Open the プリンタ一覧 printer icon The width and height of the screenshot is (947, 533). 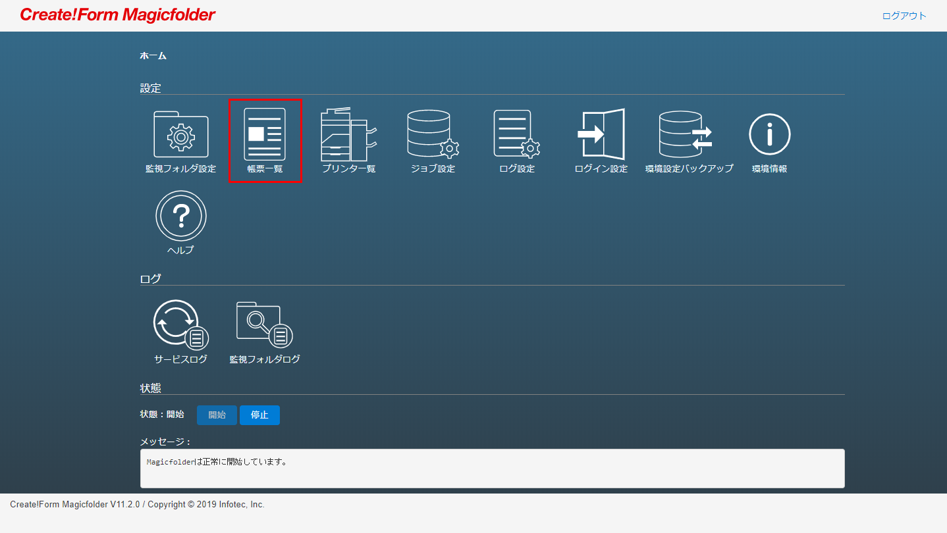pyautogui.click(x=349, y=134)
